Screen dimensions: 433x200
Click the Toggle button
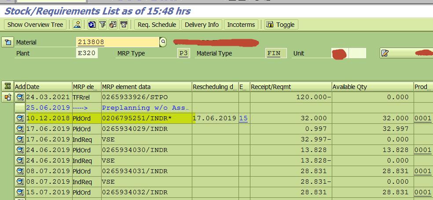(x=281, y=25)
